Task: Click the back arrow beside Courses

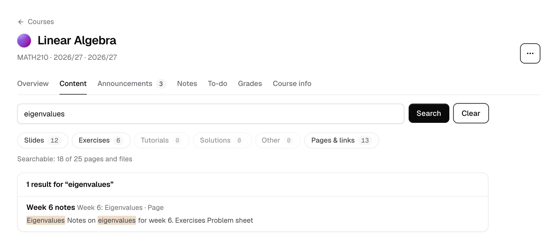Action: [21, 22]
